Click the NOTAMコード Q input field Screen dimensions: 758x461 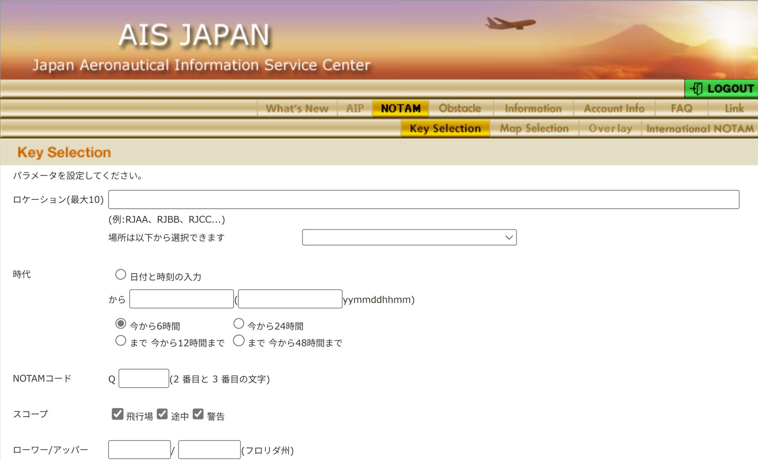(144, 379)
